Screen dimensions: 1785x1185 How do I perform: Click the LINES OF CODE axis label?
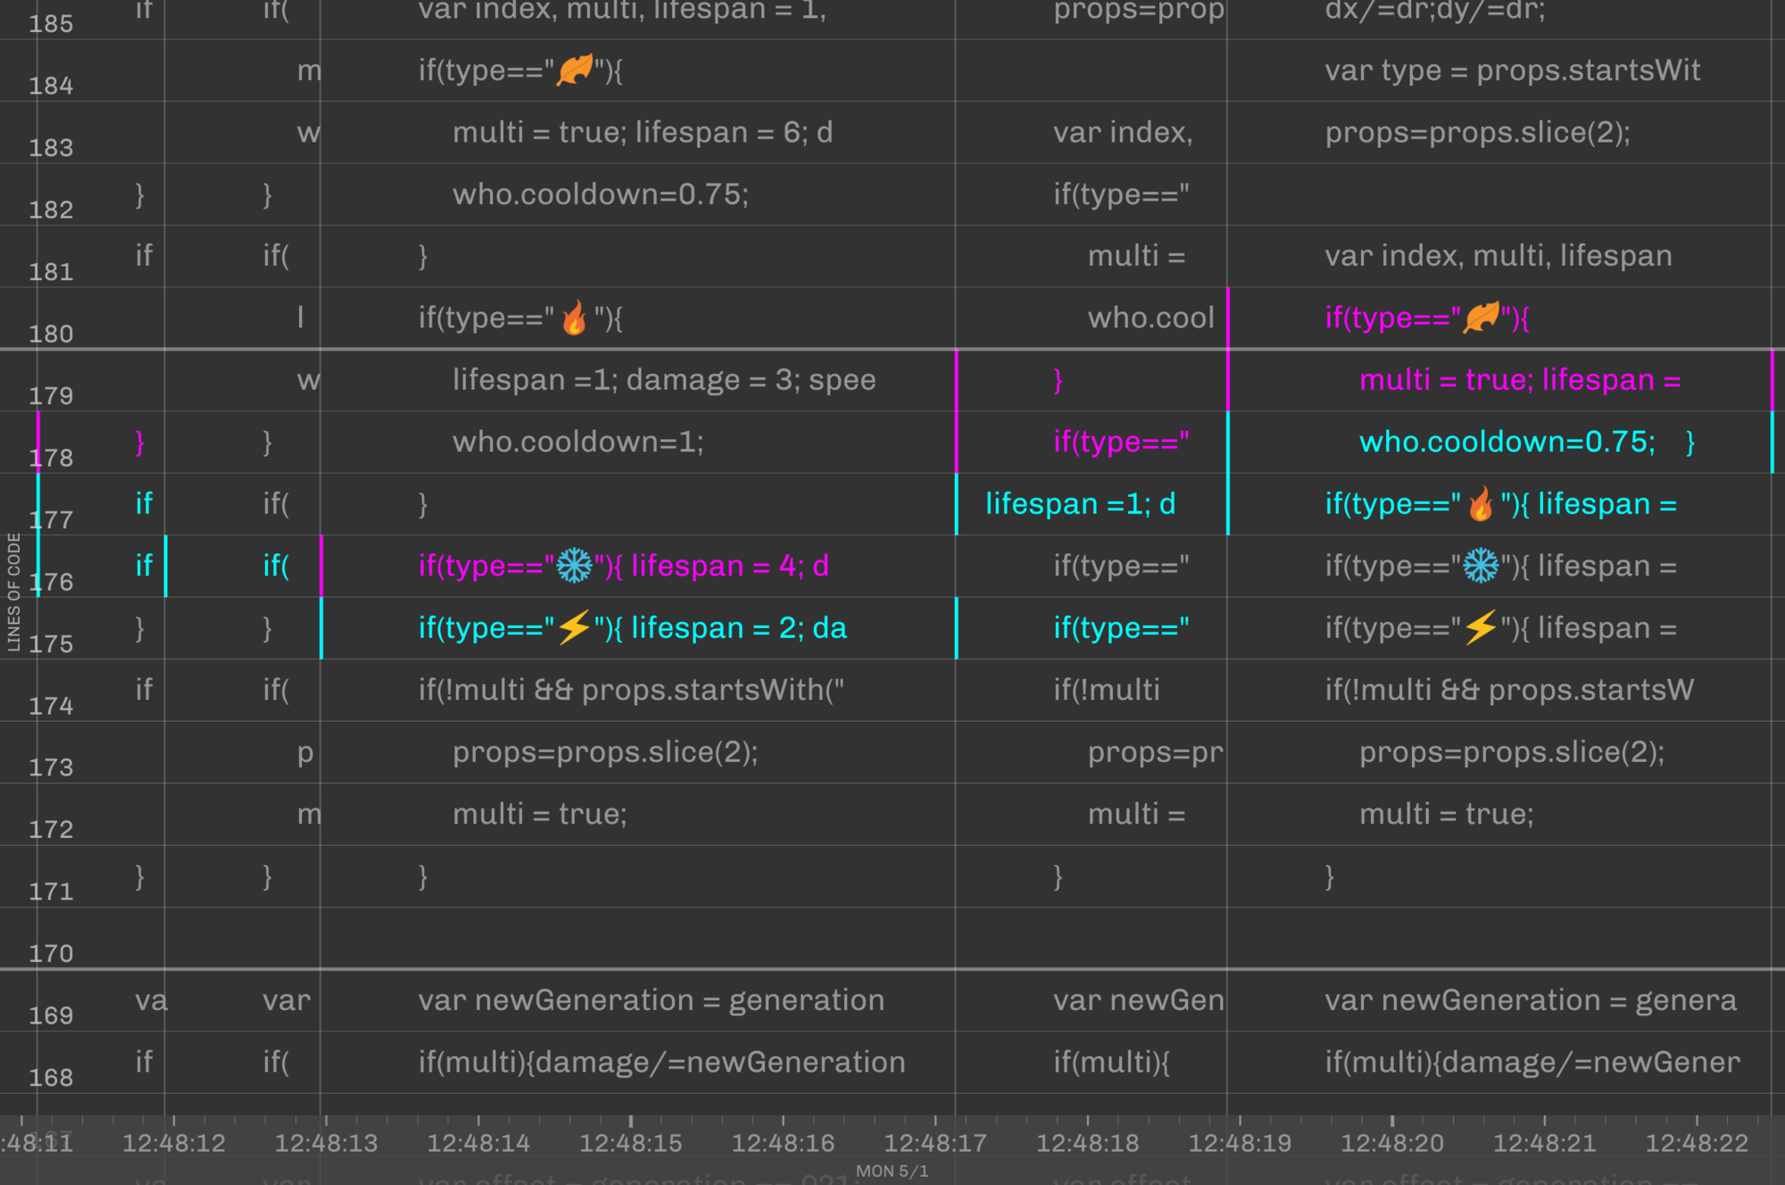(14, 592)
